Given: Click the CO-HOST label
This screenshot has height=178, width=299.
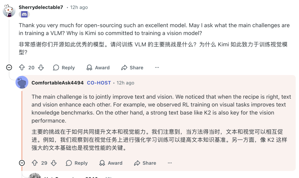Looking at the screenshot, I should pos(99,83).
